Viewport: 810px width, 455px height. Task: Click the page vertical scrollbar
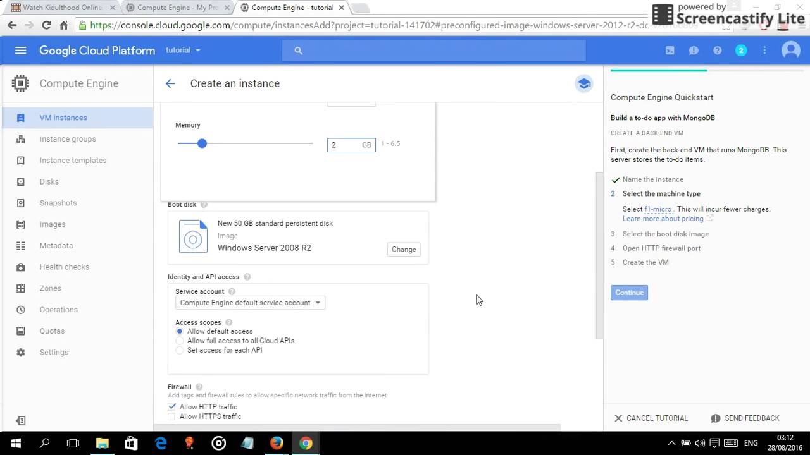(x=599, y=256)
